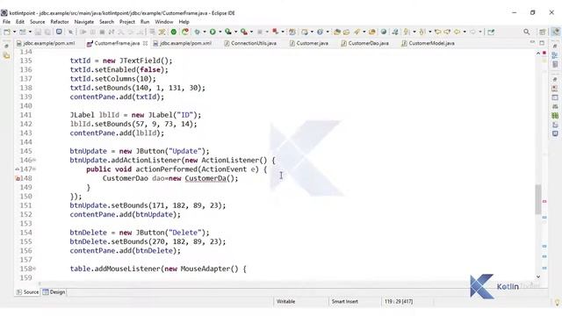
Task: Maximize the editor area button
Action: coord(542,43)
